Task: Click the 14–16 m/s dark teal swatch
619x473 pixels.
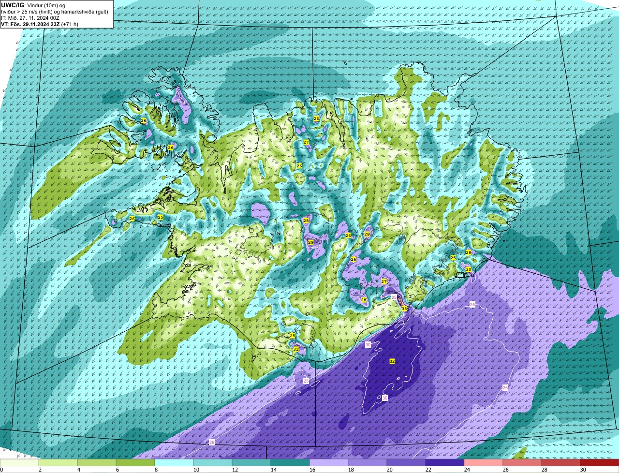Action: 290,463
